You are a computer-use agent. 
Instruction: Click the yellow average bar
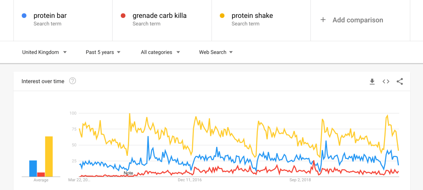click(x=49, y=156)
